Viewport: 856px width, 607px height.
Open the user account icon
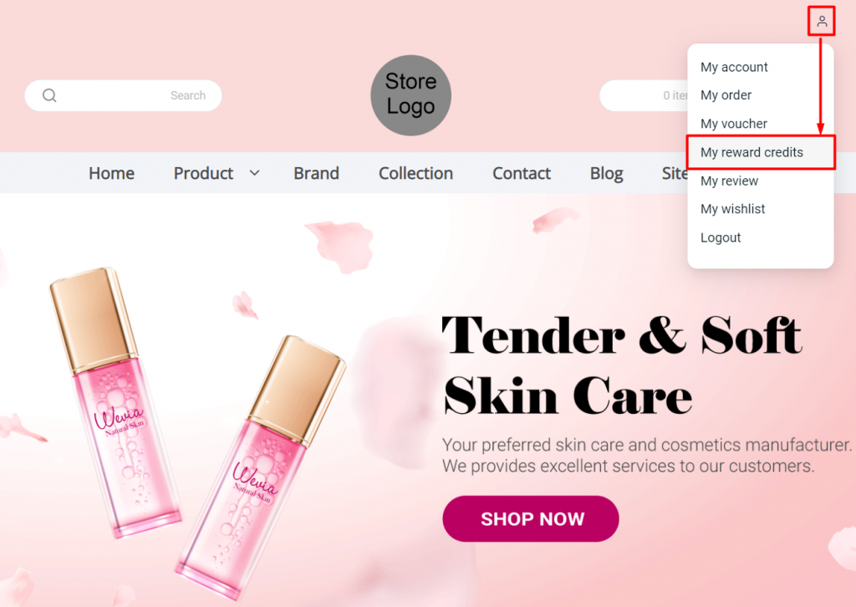tap(822, 21)
